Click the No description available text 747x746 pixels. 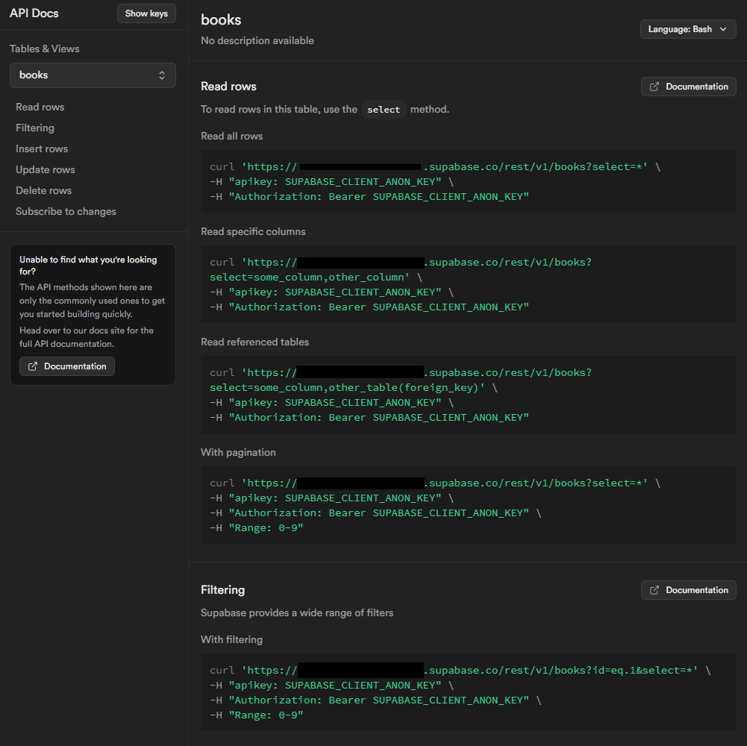pyautogui.click(x=257, y=40)
